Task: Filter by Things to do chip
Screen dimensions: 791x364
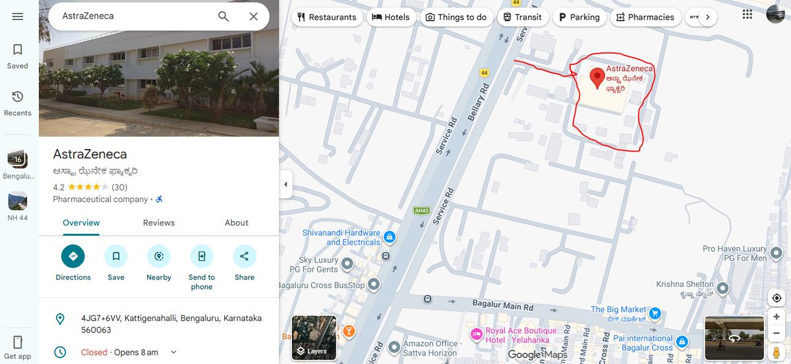Action: click(457, 17)
